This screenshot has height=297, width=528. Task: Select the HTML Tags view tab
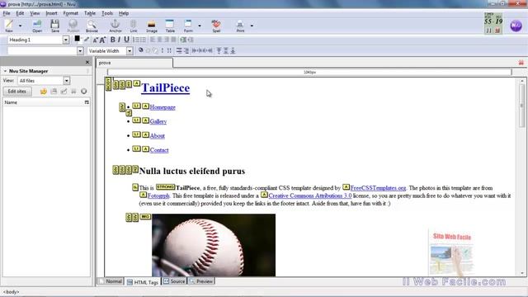(143, 282)
